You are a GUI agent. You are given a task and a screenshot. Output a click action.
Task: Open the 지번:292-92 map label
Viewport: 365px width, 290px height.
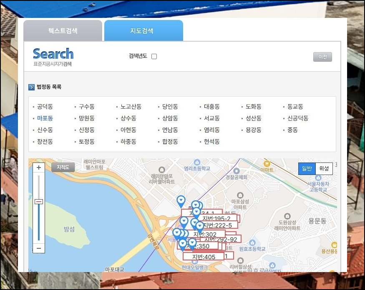[221, 239]
